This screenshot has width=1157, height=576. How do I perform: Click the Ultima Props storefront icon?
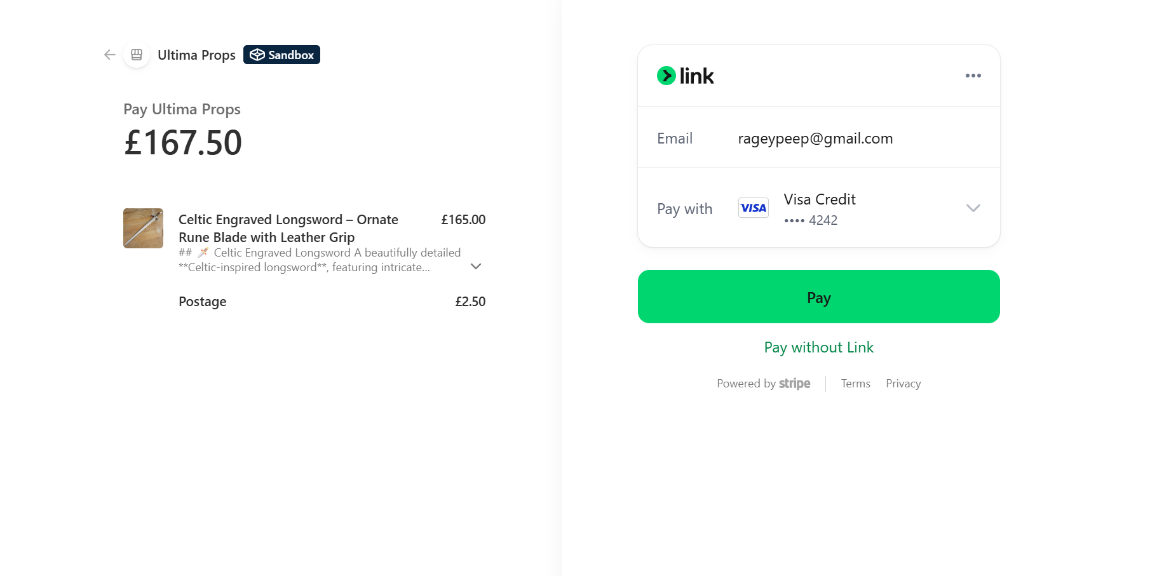pos(136,55)
